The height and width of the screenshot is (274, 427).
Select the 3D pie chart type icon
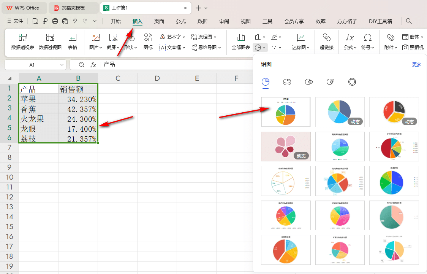point(287,81)
